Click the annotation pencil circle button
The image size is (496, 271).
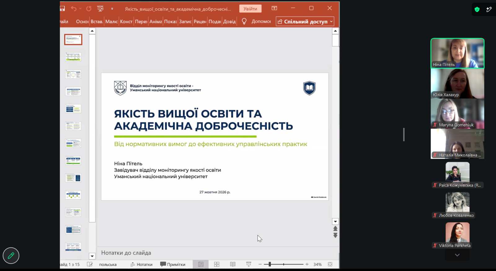click(11, 256)
